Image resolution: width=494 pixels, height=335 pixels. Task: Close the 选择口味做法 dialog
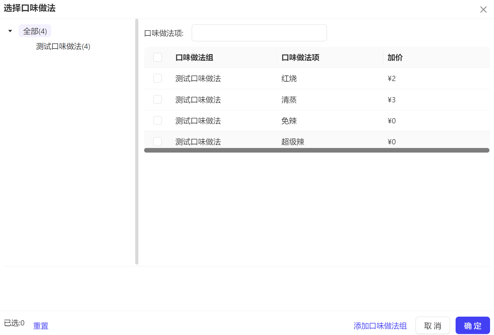(x=483, y=10)
